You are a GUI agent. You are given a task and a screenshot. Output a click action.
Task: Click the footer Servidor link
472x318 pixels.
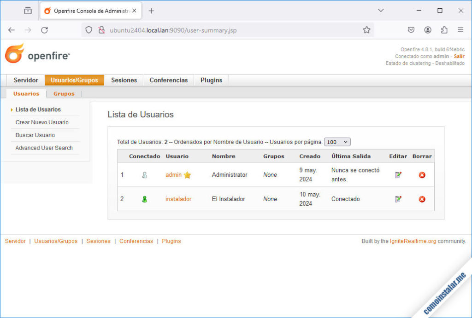[15, 241]
